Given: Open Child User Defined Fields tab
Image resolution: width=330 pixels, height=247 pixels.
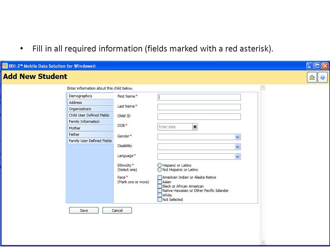Looking at the screenshot, I should click(x=90, y=115).
